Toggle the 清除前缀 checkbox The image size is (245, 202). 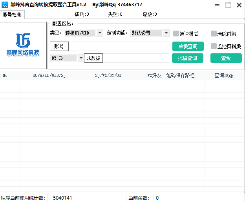(214, 34)
